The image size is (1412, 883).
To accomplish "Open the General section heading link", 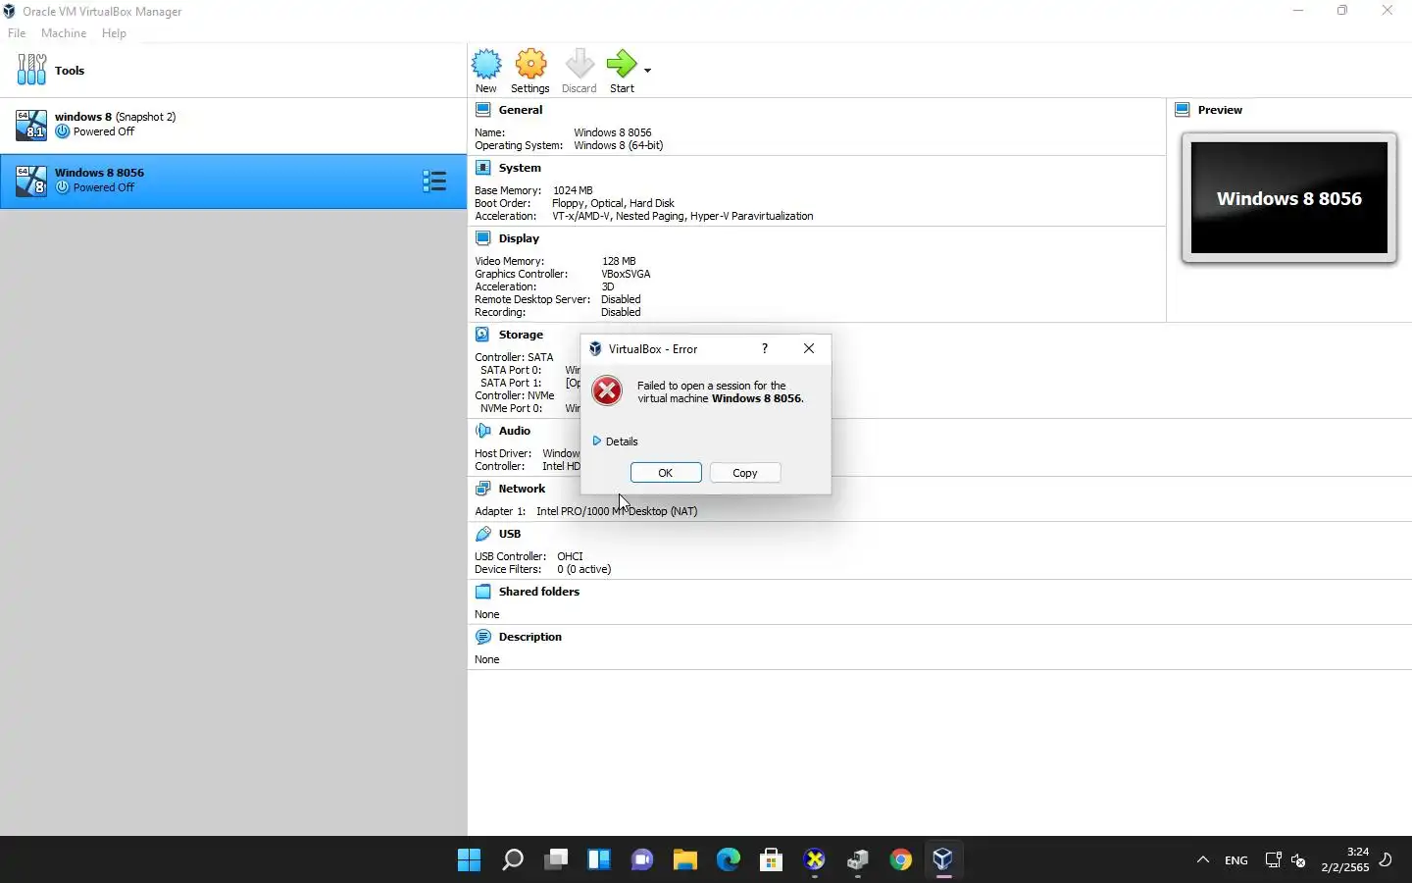I will [x=521, y=110].
